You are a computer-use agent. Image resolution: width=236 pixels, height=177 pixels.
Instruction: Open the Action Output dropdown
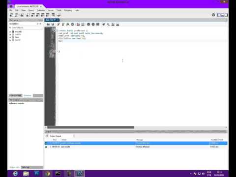pos(62,136)
